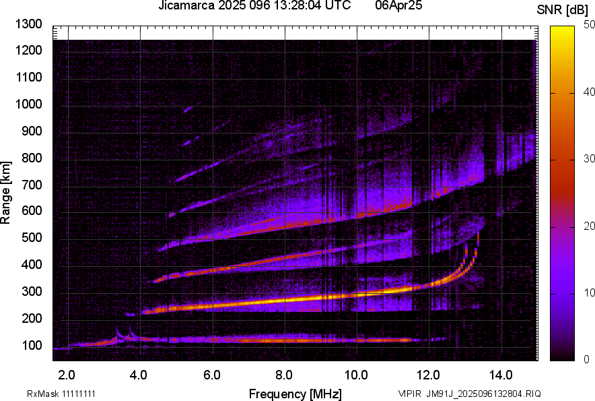Click the colorbar tick label "30"
This screenshot has height=401, width=595.
pos(590,159)
